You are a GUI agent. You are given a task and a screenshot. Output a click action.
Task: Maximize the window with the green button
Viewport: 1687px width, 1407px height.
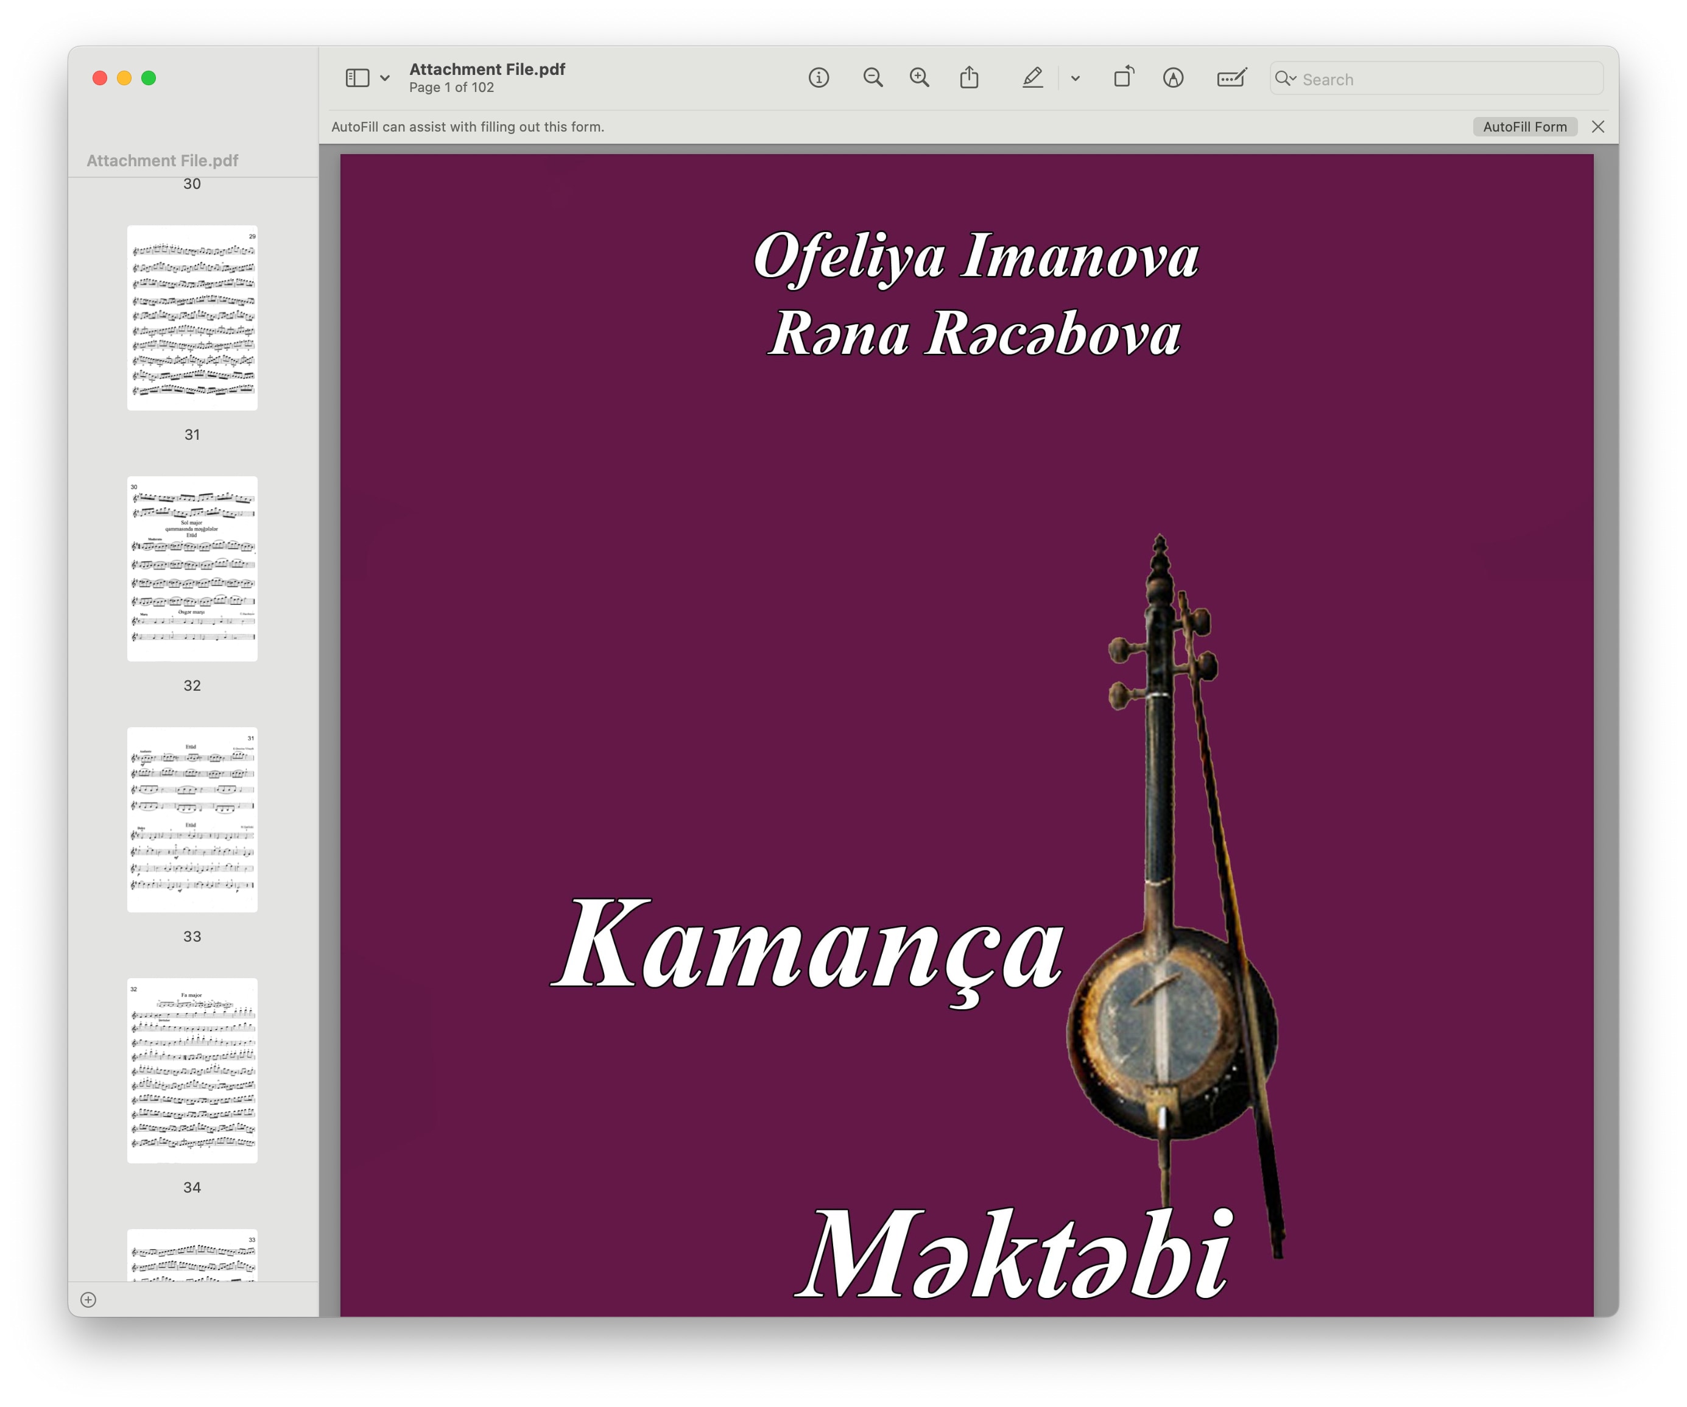click(x=149, y=78)
